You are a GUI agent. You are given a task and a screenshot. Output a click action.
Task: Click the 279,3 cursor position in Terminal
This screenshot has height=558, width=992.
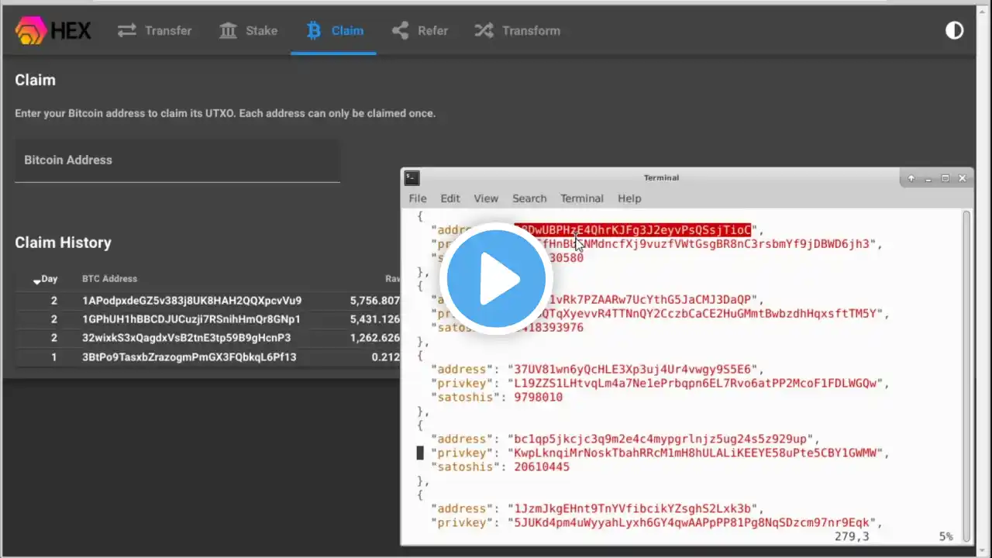click(x=852, y=536)
